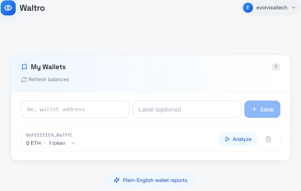
Task: Click the Plain-English wallet reports pill
Action: click(x=151, y=180)
